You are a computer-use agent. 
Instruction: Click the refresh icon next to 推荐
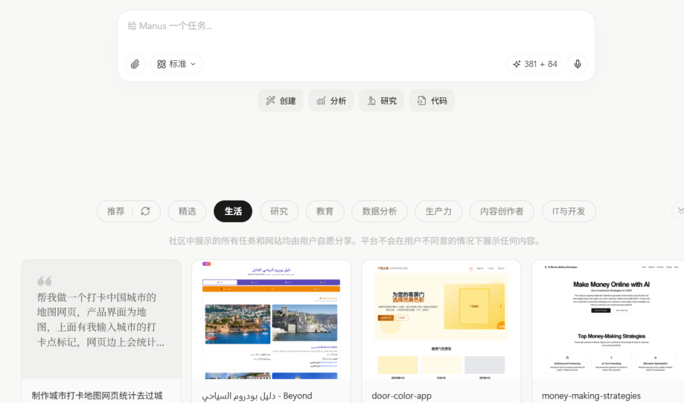144,211
